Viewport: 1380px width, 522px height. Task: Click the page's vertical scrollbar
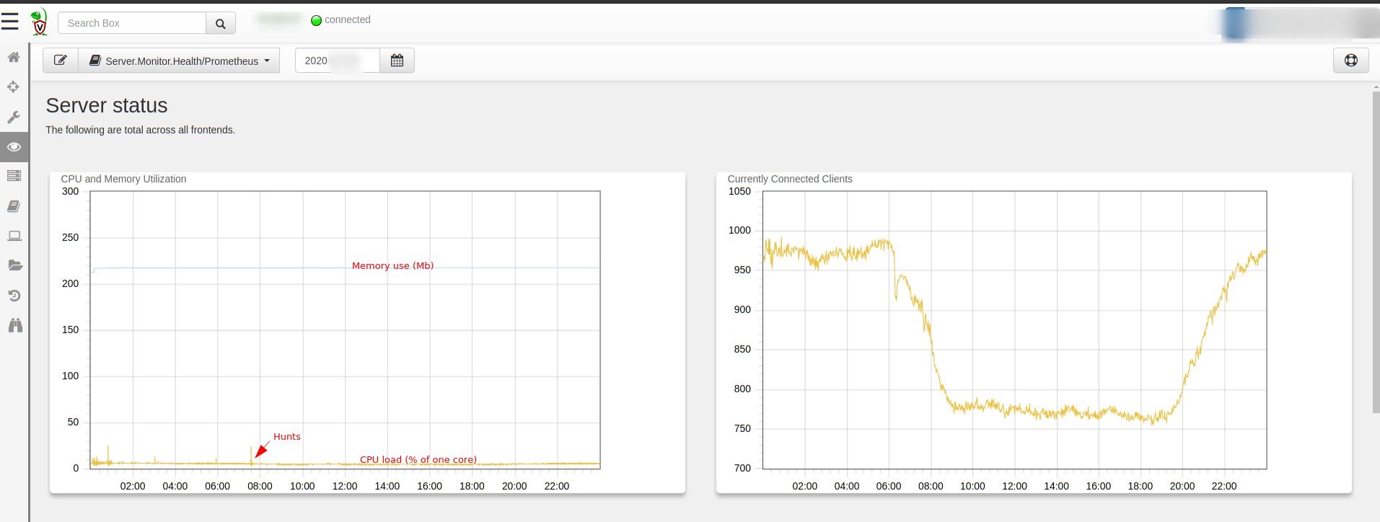(1376, 252)
